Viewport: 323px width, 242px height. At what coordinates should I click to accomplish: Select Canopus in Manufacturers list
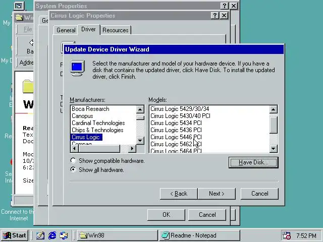tap(82, 116)
